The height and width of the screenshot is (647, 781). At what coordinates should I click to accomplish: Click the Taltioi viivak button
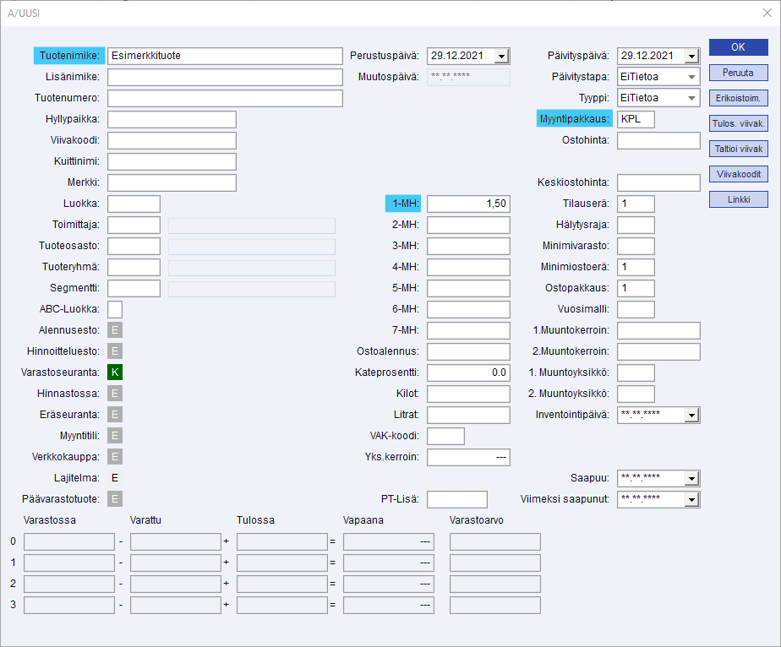738,149
